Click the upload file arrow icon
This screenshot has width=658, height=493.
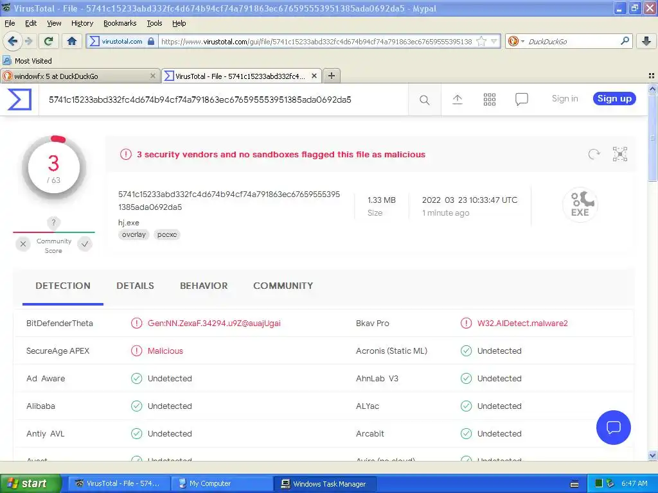457,99
